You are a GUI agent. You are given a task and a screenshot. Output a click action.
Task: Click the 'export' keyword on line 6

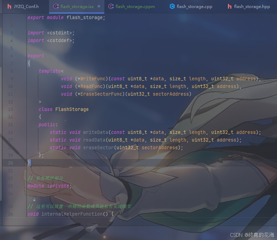[x=36, y=56]
